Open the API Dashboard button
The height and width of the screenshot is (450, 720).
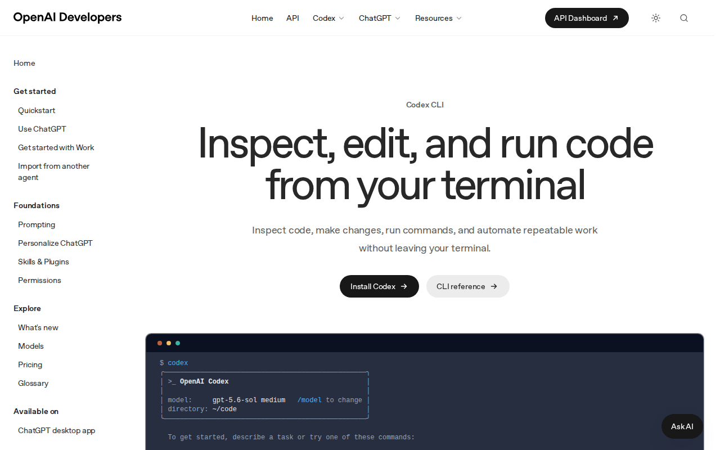pyautogui.click(x=587, y=18)
